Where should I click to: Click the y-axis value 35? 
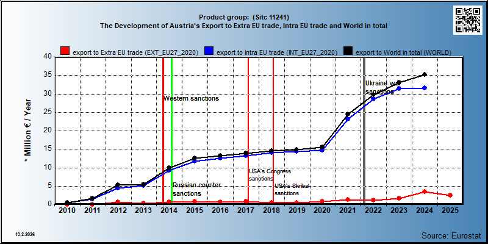48,75
